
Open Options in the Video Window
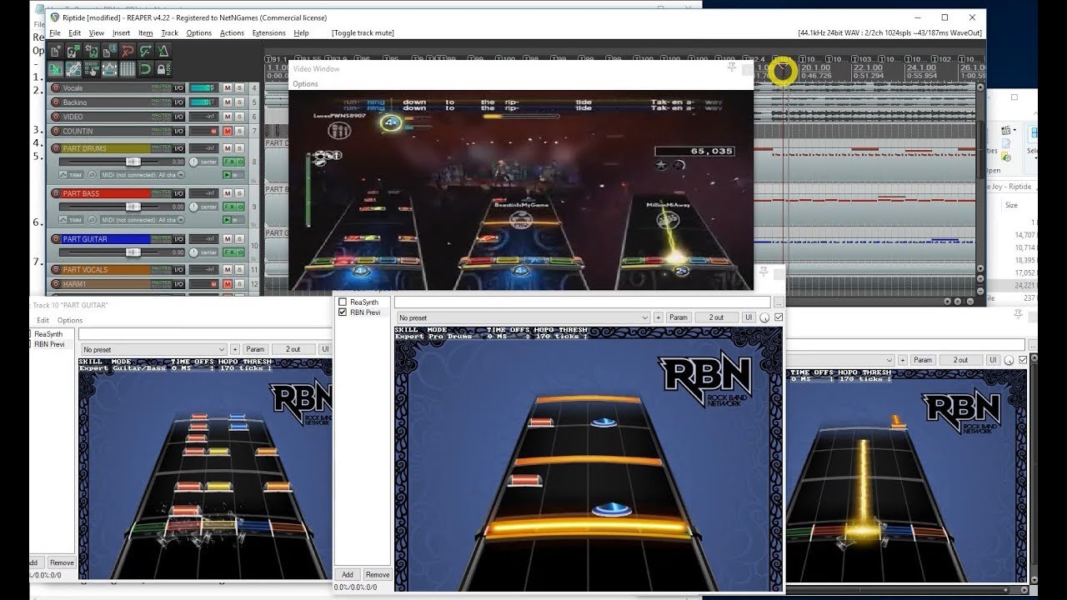pos(305,83)
